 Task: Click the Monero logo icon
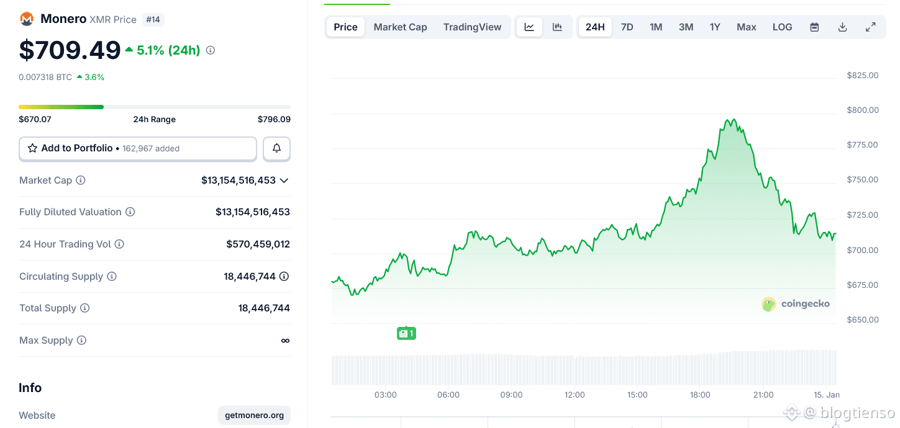coord(27,19)
